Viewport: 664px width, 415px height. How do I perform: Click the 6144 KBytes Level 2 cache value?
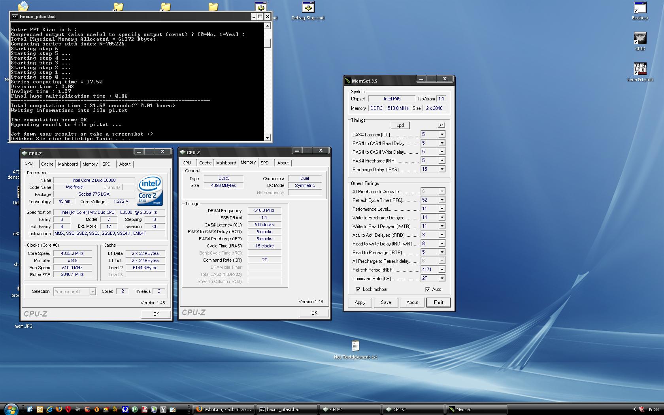point(145,268)
